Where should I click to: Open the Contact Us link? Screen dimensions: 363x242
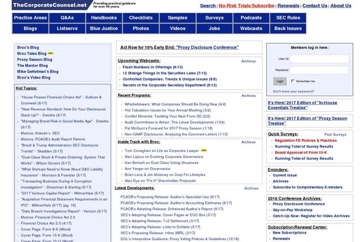pyautogui.click(x=315, y=6)
